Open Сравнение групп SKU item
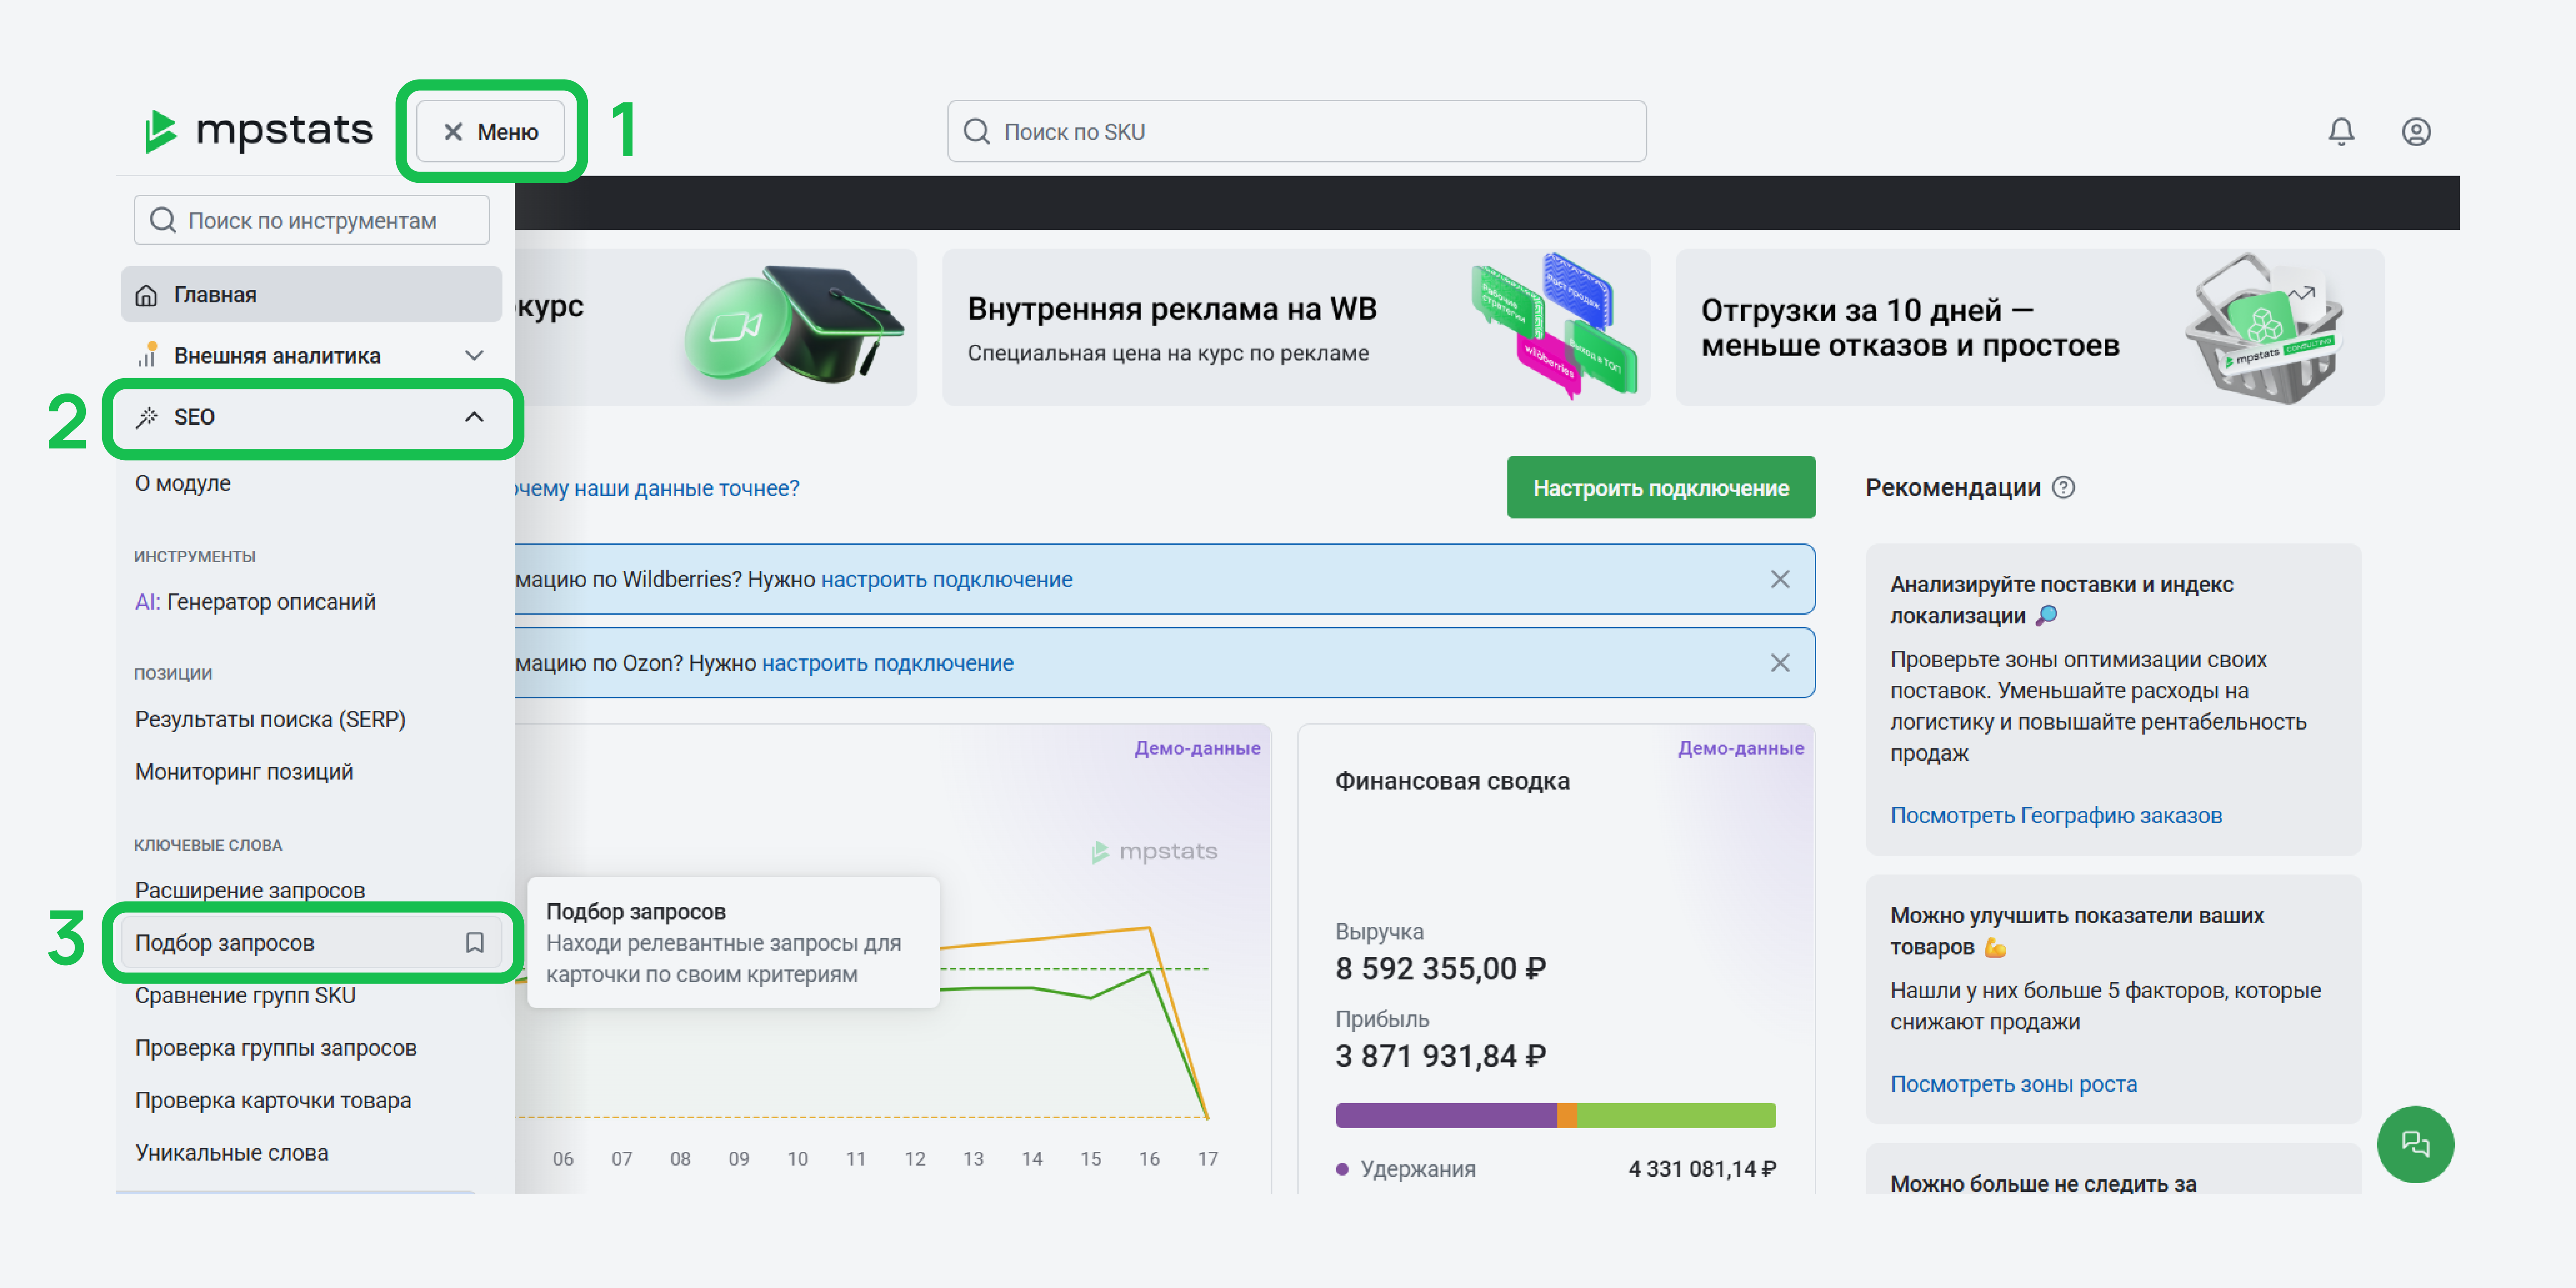The width and height of the screenshot is (2576, 1288). (x=245, y=995)
